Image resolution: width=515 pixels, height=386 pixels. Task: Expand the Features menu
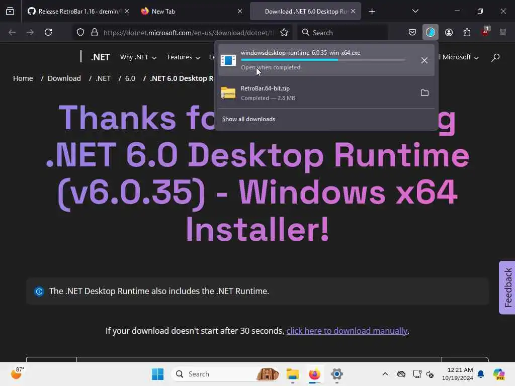pyautogui.click(x=184, y=57)
